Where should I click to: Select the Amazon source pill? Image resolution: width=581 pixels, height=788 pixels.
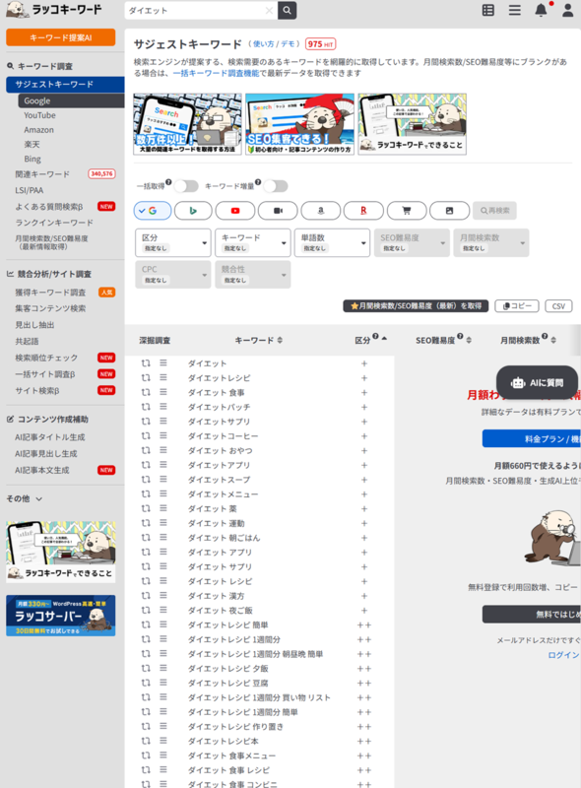(321, 211)
